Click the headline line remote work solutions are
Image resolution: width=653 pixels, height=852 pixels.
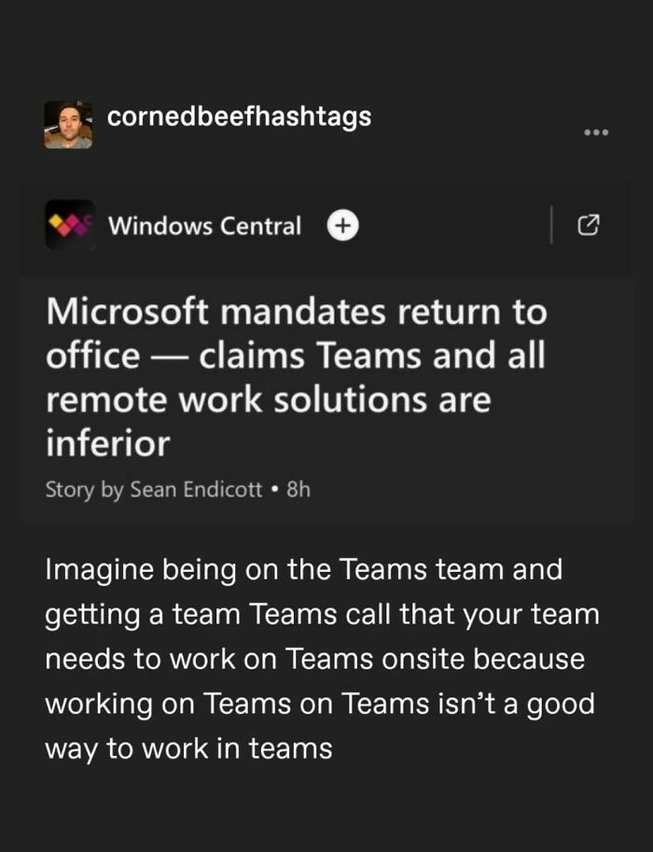click(x=268, y=399)
